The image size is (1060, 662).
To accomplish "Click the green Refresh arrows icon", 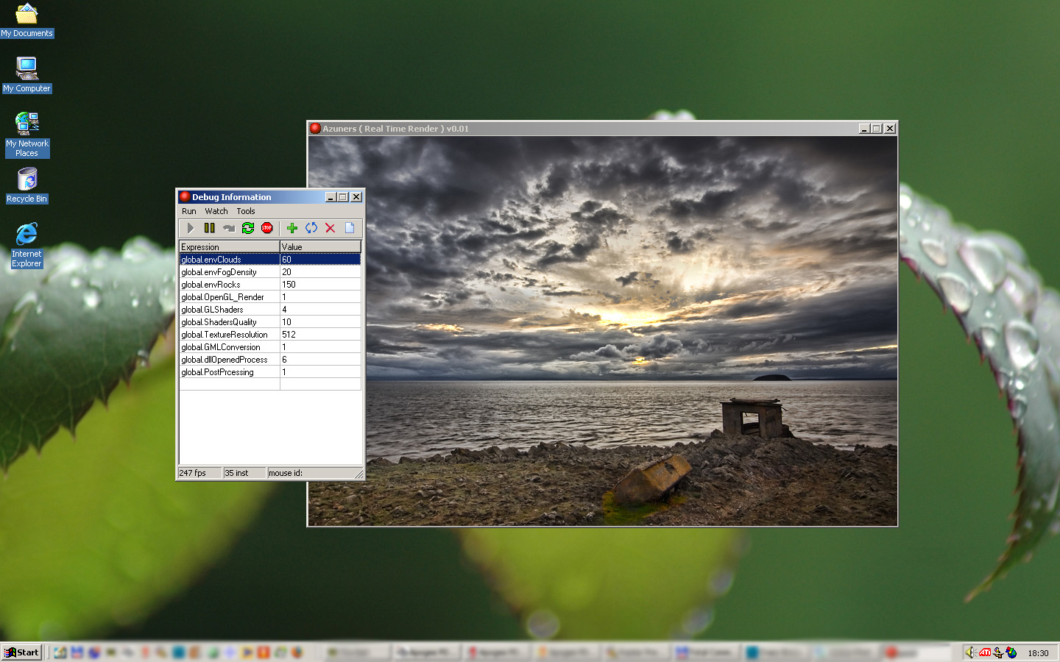I will pos(248,228).
